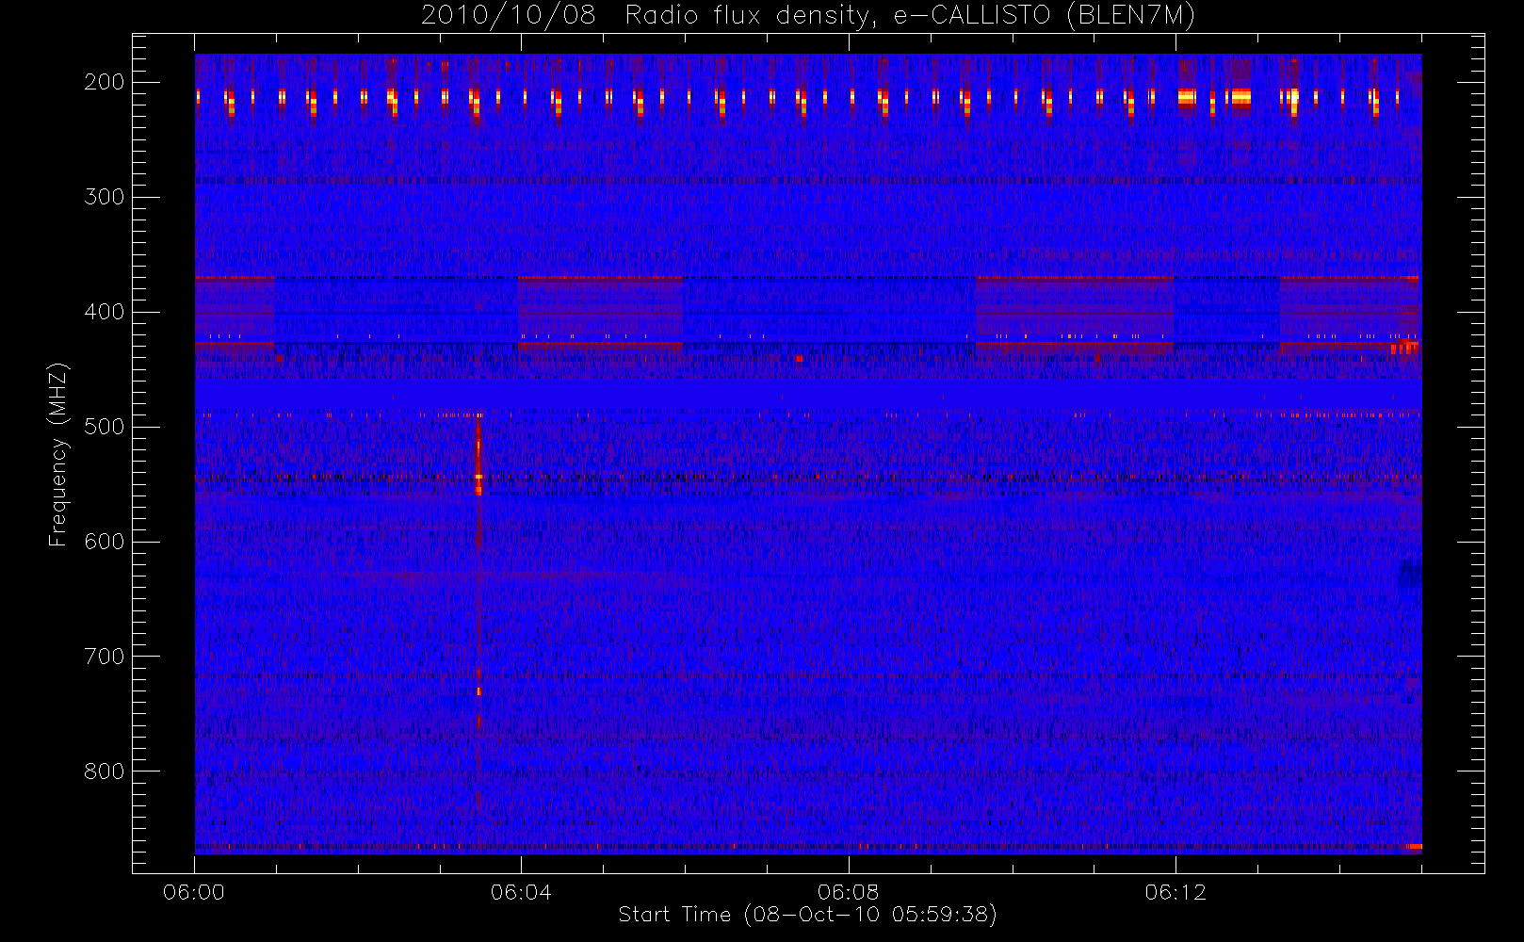Click the plot title "Radio flux density, e-CALLISTO (BLEN7M)"

click(x=910, y=16)
